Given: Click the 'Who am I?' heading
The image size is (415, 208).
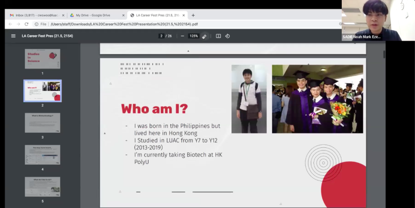Looking at the screenshot, I should (x=155, y=109).
